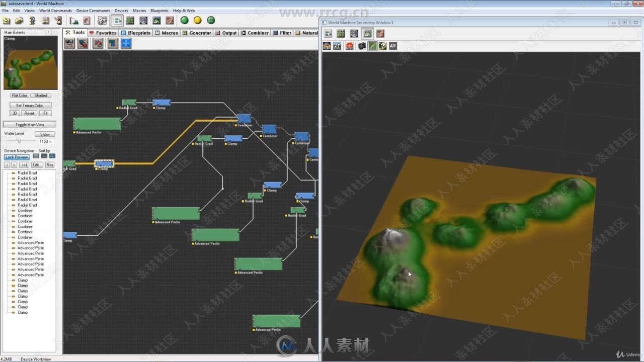Go to previous device with < button
644x362 pixels.
coord(7,165)
